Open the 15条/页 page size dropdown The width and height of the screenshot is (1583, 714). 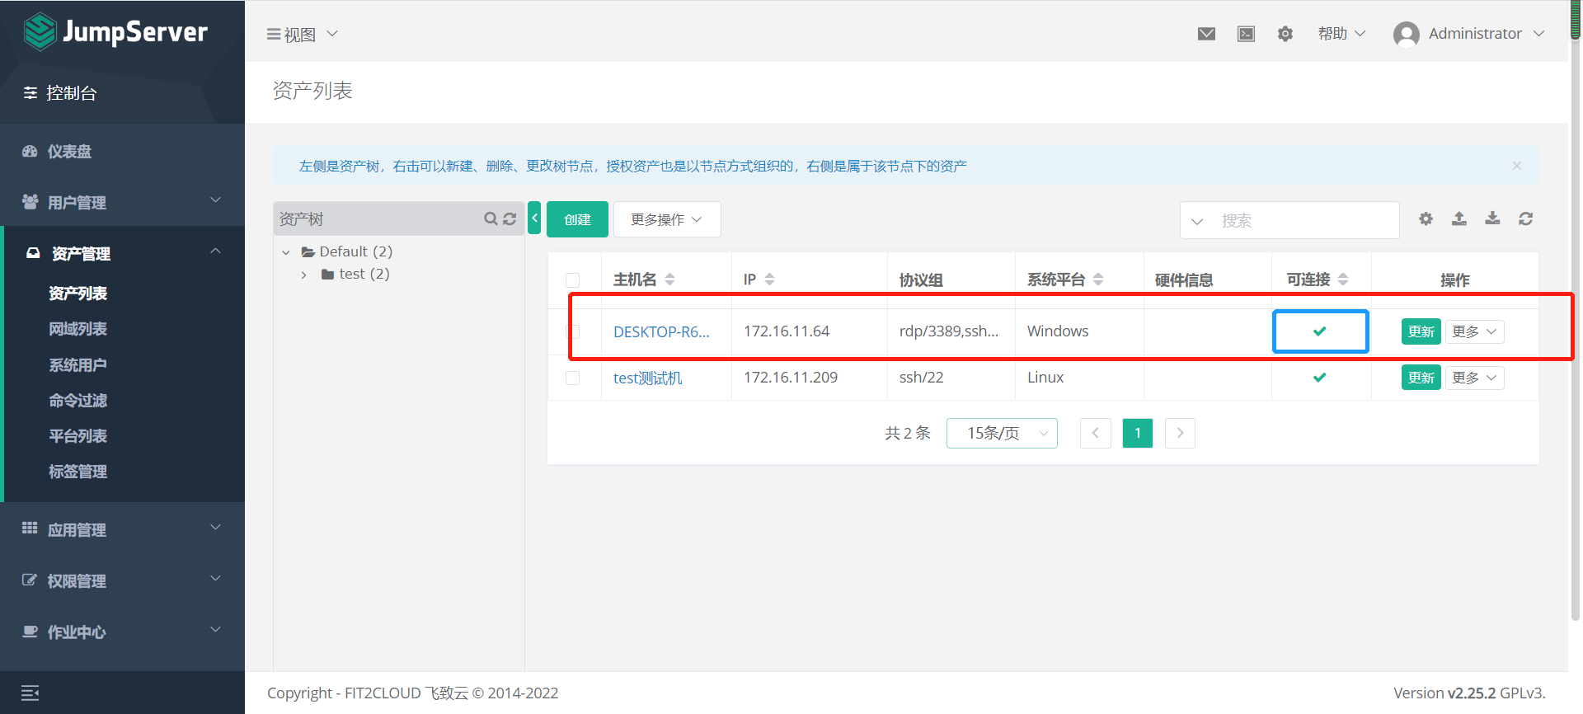tap(1002, 433)
